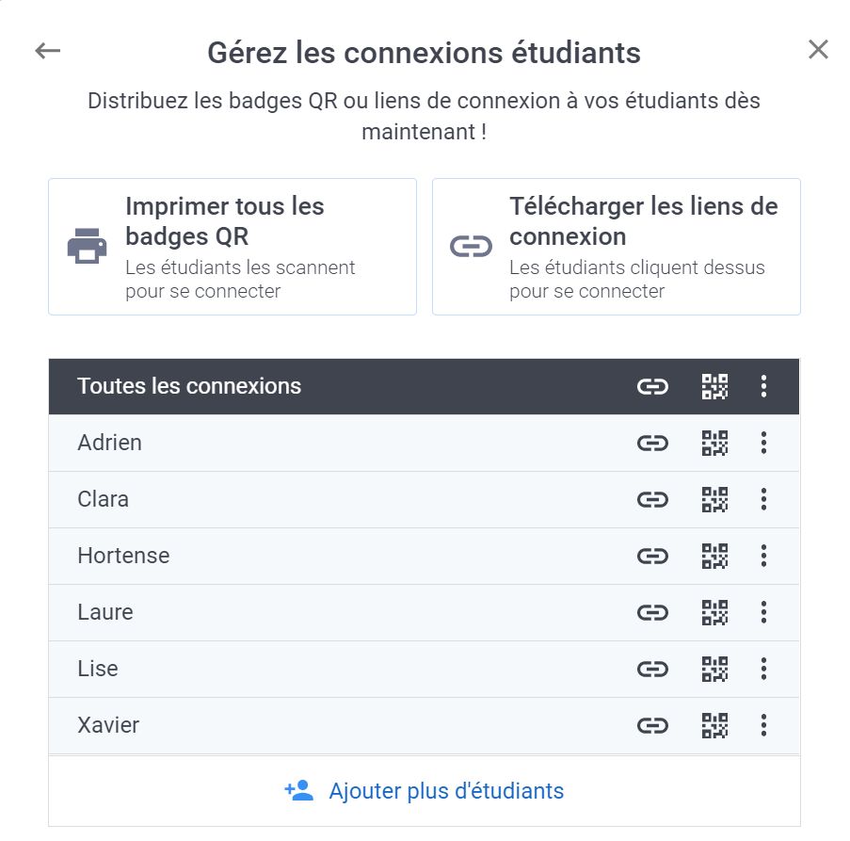Click the link icon for Lise
Screen dimensions: 850x841
pyautogui.click(x=652, y=669)
